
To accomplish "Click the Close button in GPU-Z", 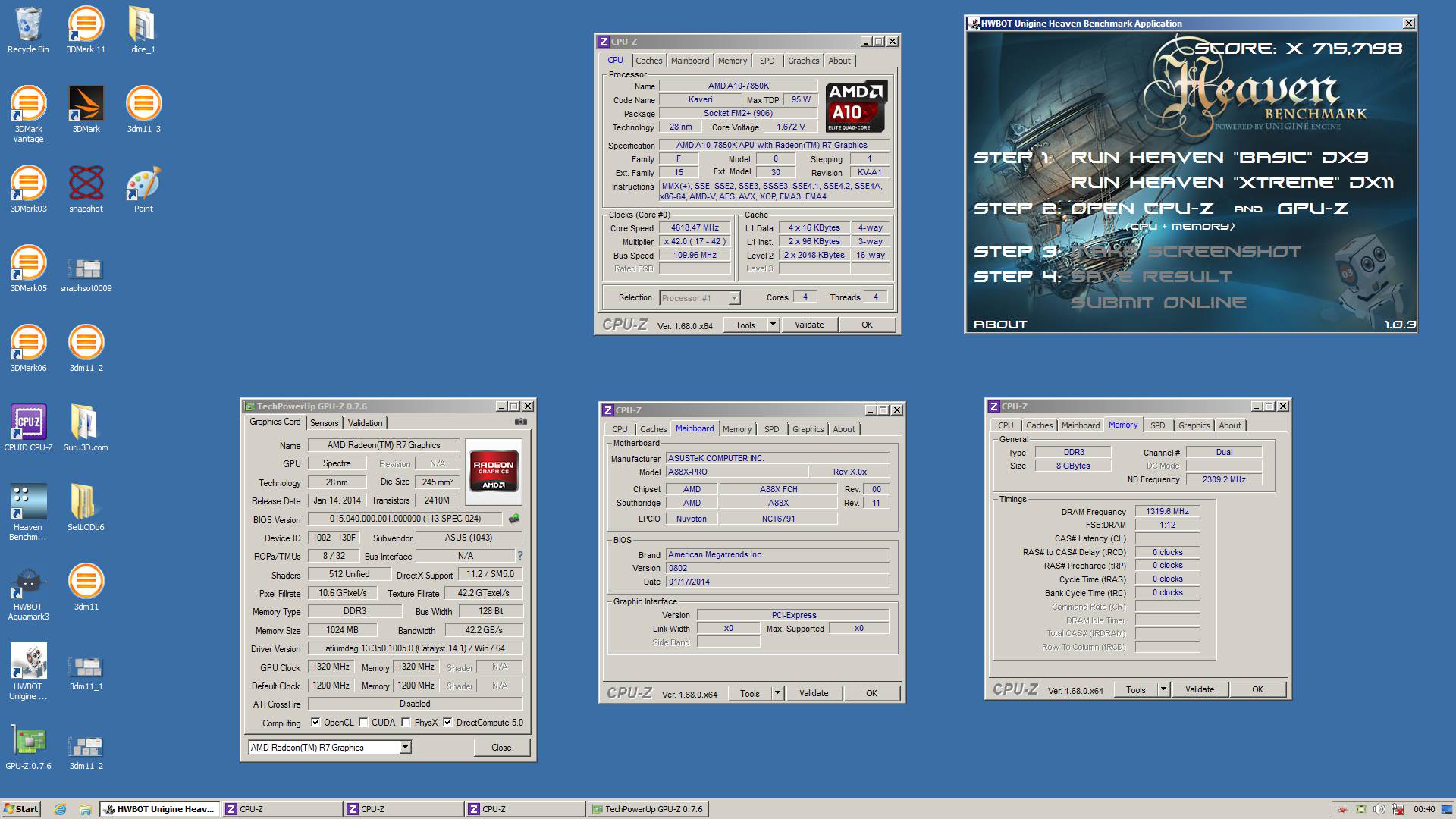I will coord(500,748).
